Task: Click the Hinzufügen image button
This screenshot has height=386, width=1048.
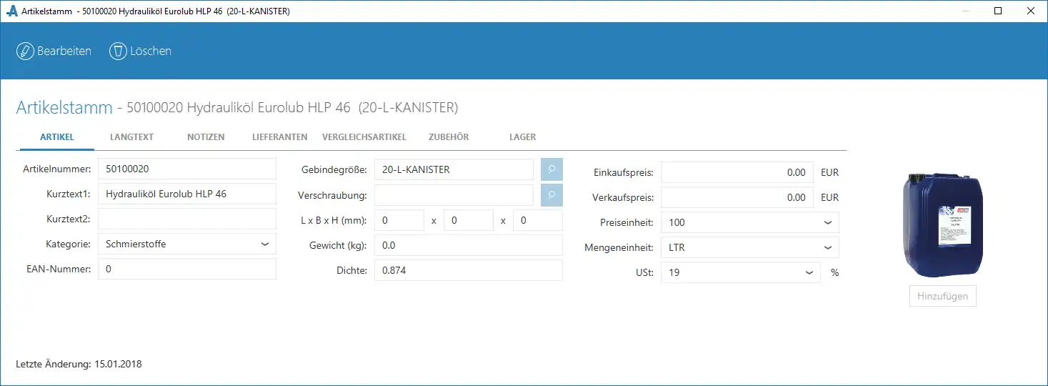Action: 942,296
